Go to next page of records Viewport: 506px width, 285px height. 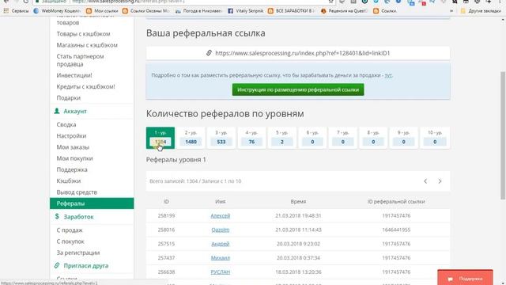click(x=440, y=181)
